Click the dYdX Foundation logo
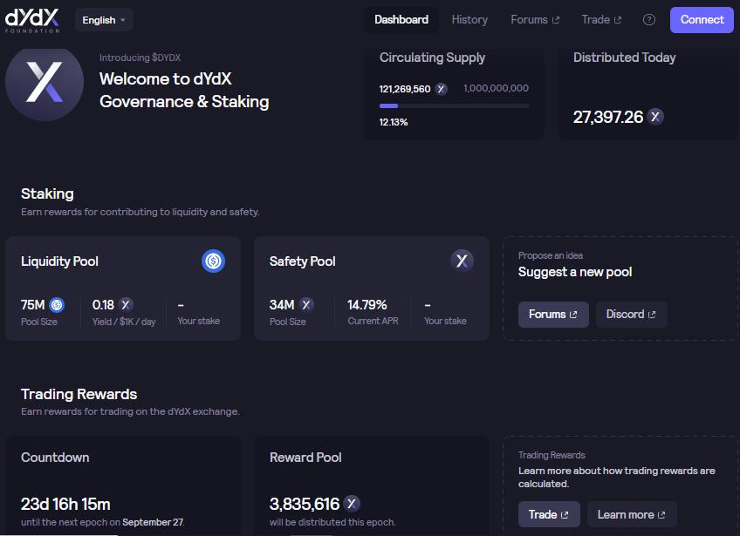This screenshot has height=536, width=740. 32,19
